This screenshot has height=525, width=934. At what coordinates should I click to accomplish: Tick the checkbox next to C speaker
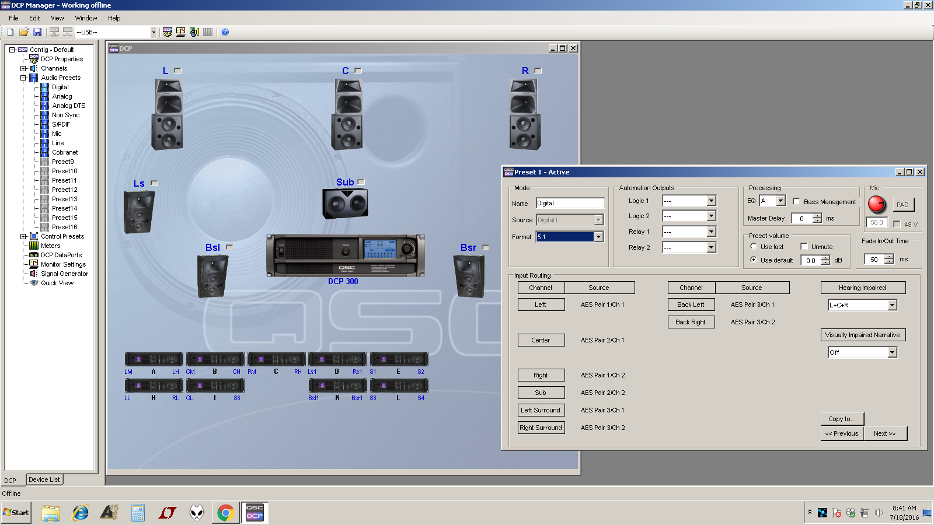click(x=358, y=71)
